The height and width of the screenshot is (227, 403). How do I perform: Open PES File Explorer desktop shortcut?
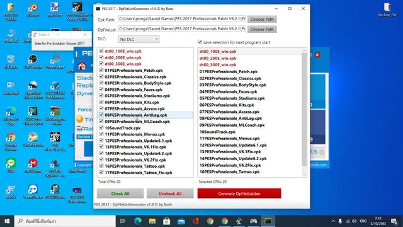[x=55, y=168]
